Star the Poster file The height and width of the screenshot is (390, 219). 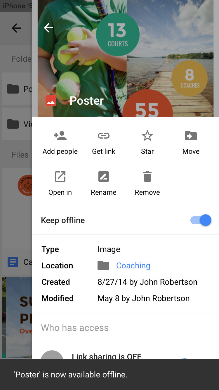click(147, 136)
